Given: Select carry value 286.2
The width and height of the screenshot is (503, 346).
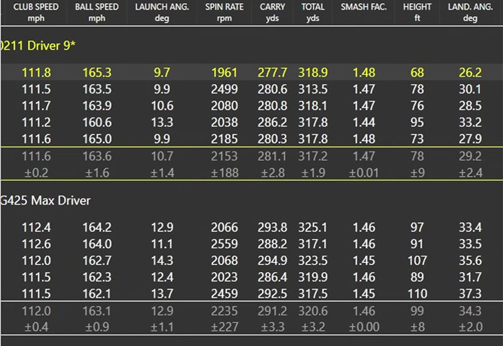Looking at the screenshot, I should [x=272, y=122].
